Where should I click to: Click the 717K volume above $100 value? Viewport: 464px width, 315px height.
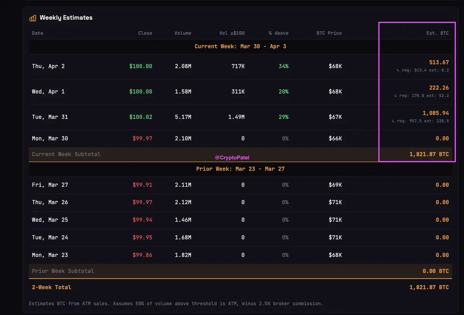click(237, 66)
